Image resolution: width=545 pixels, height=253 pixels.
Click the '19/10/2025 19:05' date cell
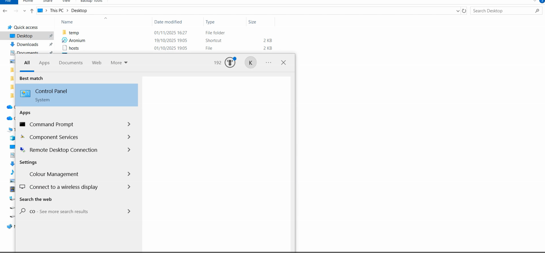(x=170, y=40)
